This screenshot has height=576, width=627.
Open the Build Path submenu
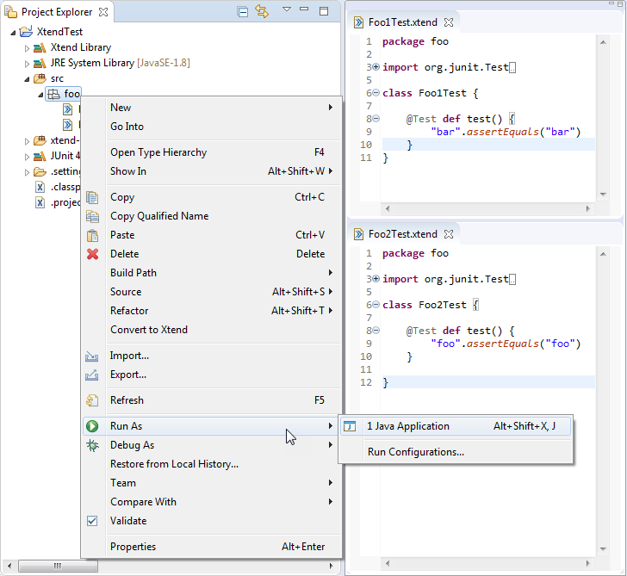(x=212, y=273)
